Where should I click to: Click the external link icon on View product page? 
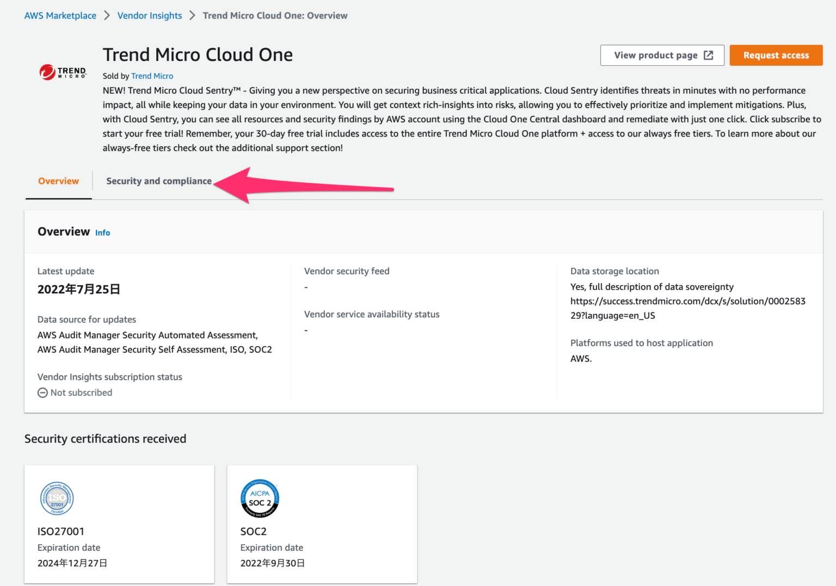coord(708,55)
